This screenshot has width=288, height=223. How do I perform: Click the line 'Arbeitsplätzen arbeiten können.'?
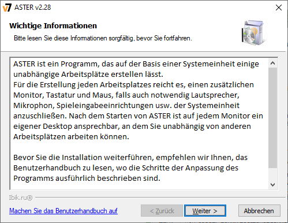point(71,137)
